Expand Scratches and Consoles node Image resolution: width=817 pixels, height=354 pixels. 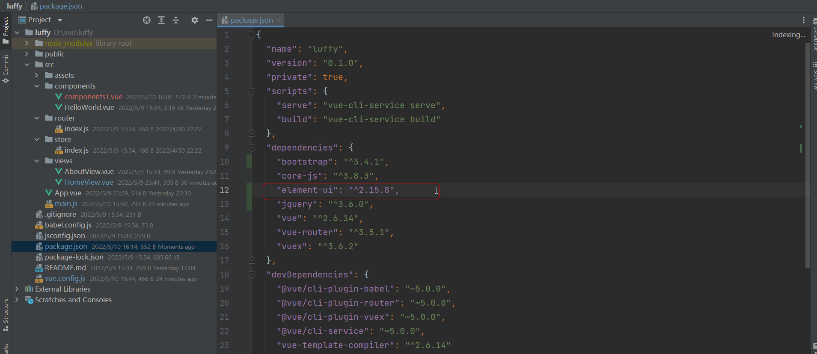(x=17, y=300)
